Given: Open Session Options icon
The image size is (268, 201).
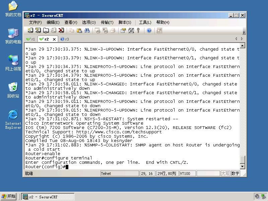Looking at the screenshot, I should tap(123, 30).
